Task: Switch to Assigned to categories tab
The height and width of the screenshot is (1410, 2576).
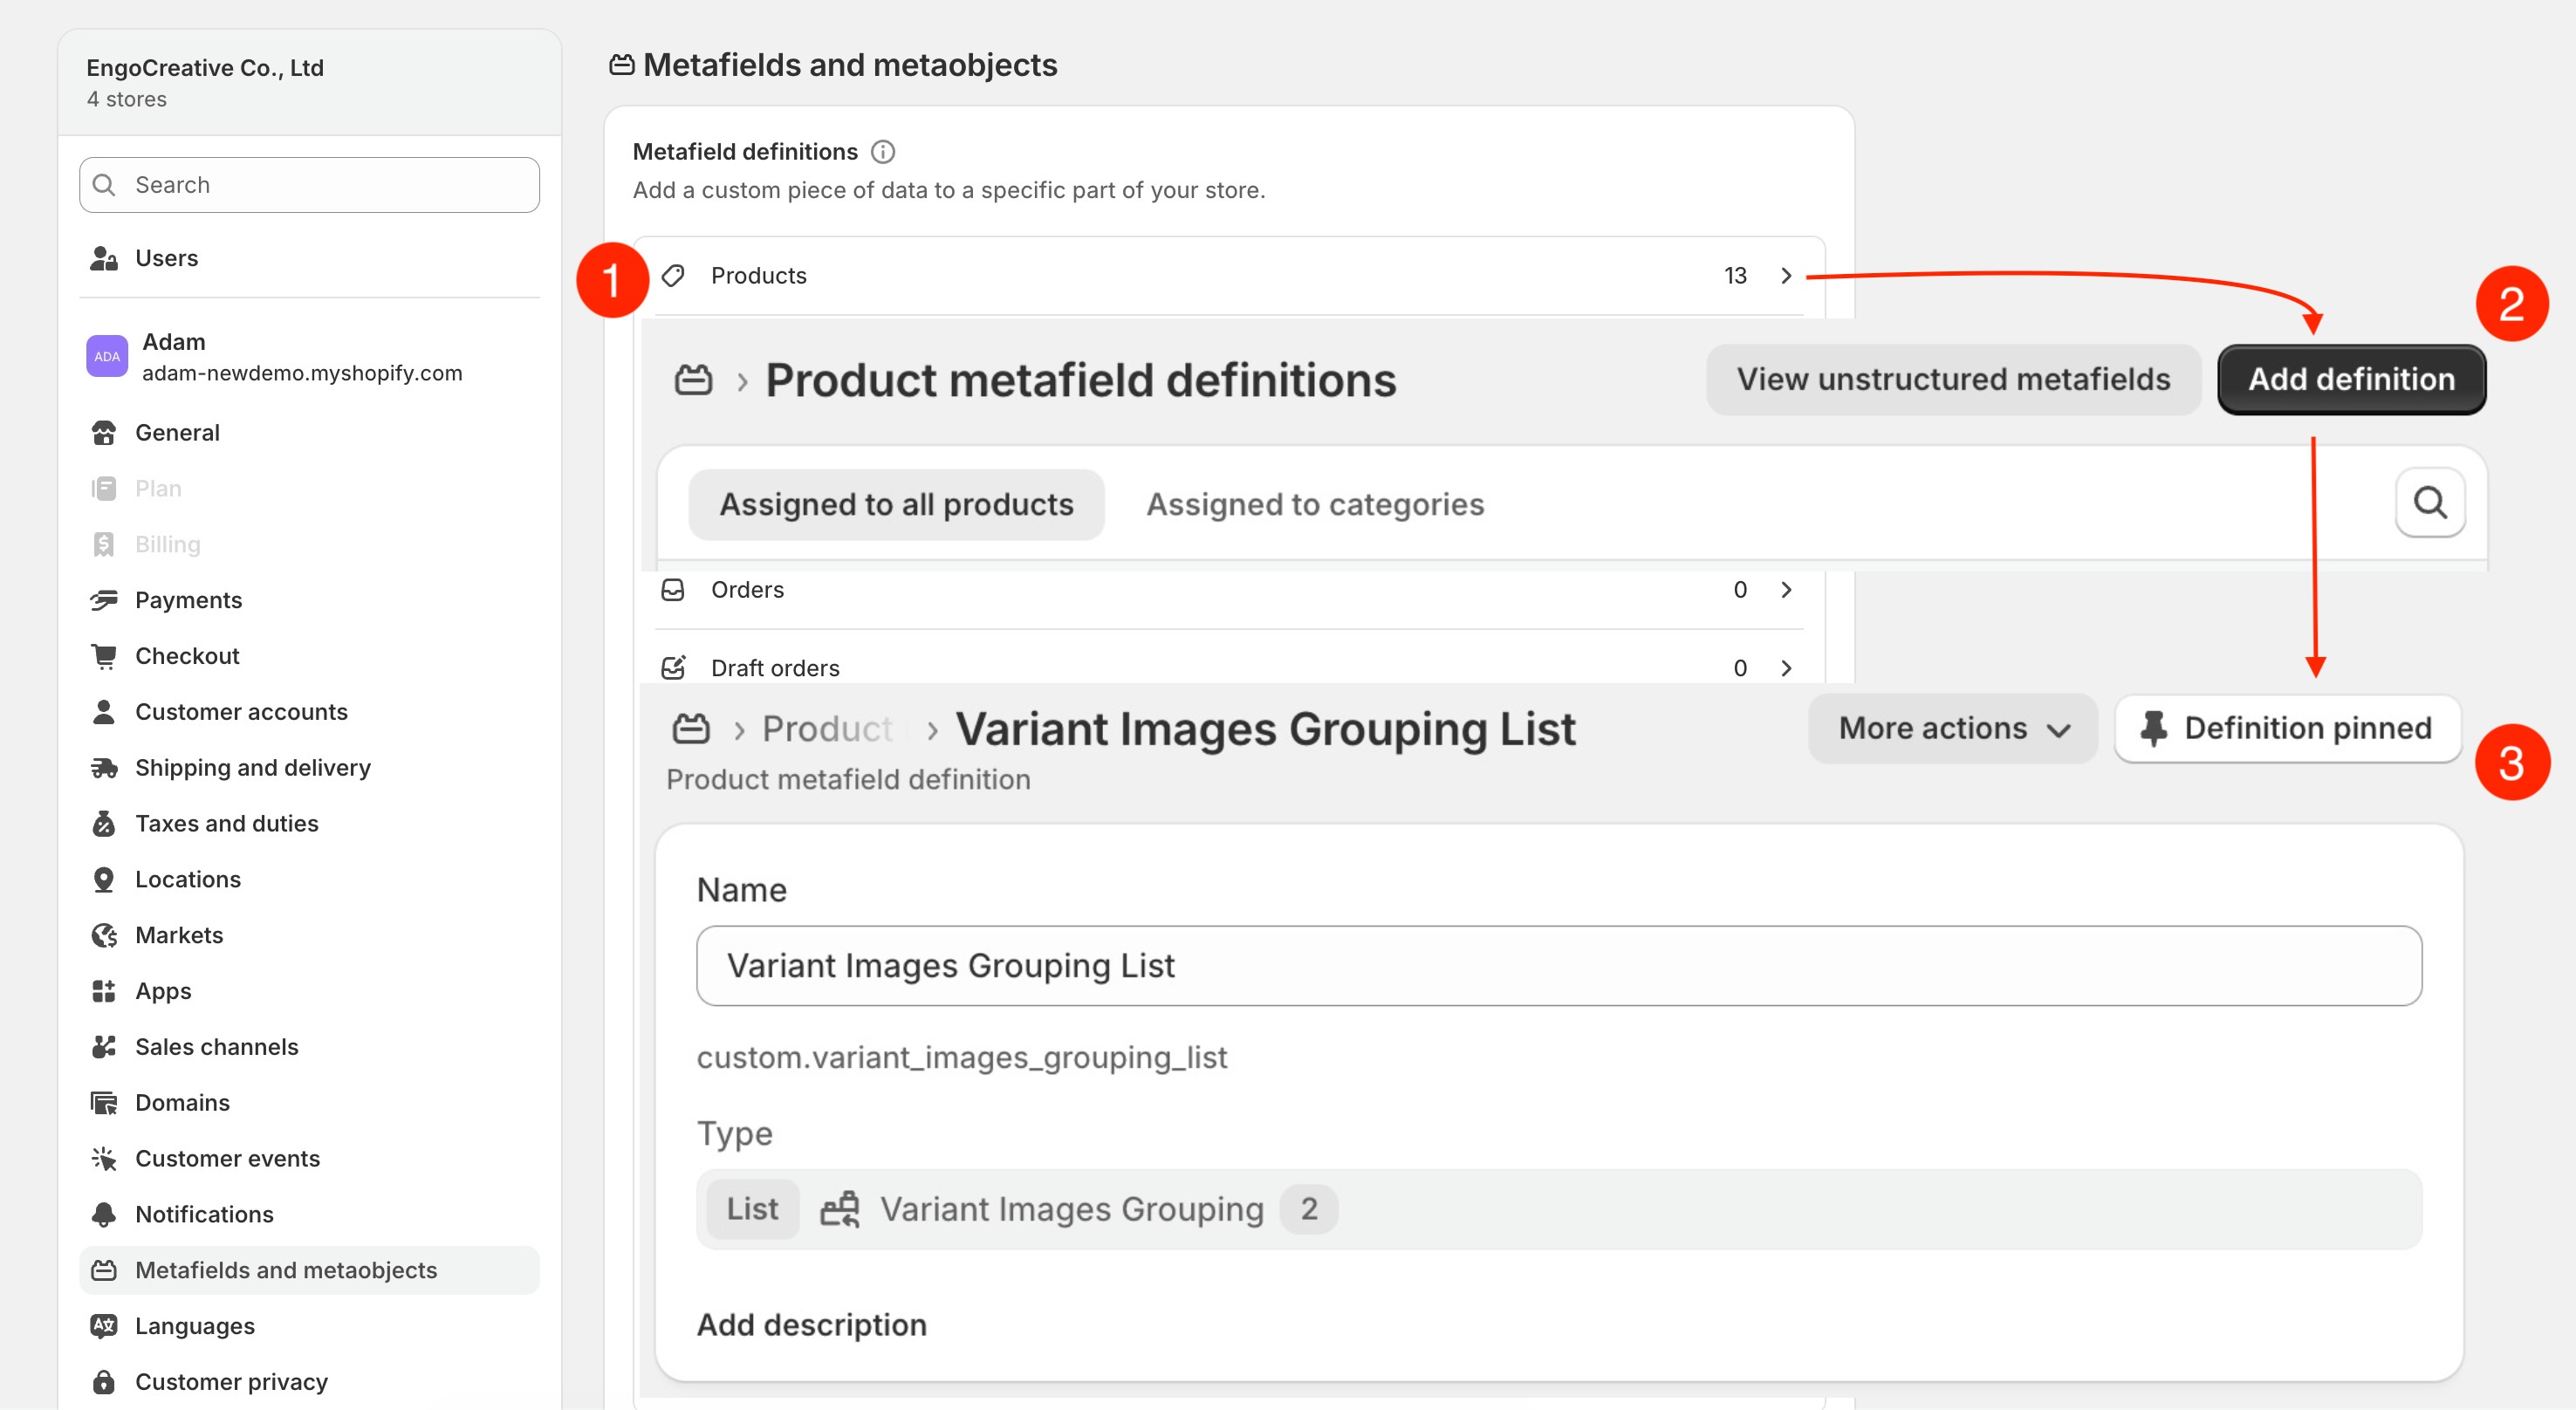Action: click(x=1315, y=505)
